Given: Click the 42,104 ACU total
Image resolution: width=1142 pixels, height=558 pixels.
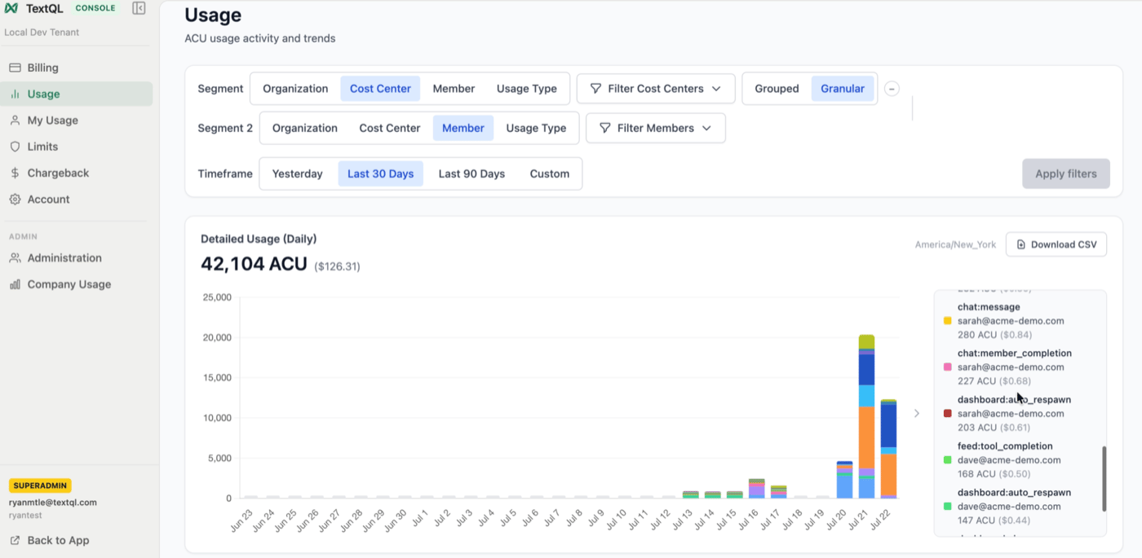Looking at the screenshot, I should tap(254, 264).
